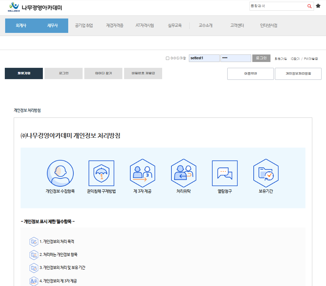The height and width of the screenshot is (286, 326).
Task: Click the magnifying glass search icon
Action: tap(309, 6)
